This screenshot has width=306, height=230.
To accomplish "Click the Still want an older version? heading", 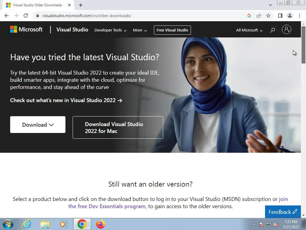I will coord(150,184).
